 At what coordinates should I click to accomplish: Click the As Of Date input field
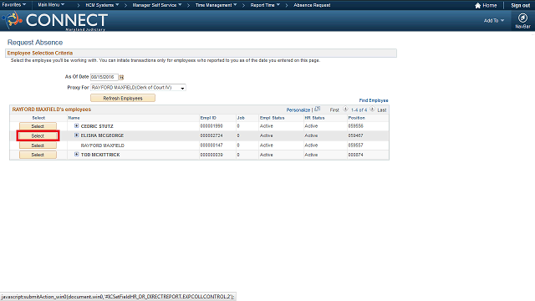(104, 77)
